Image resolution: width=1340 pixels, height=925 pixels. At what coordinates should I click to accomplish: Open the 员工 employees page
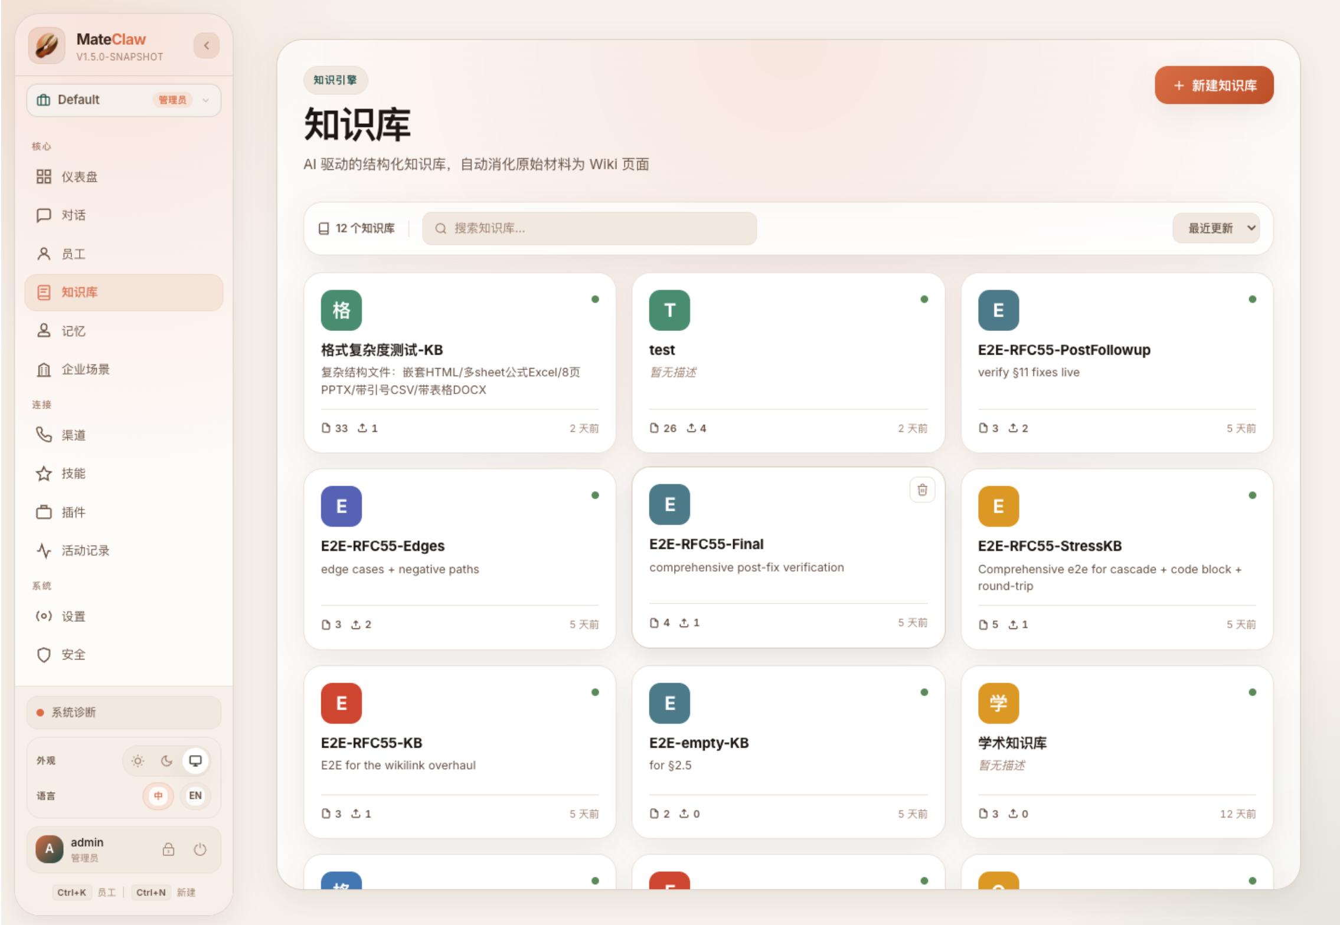click(123, 254)
